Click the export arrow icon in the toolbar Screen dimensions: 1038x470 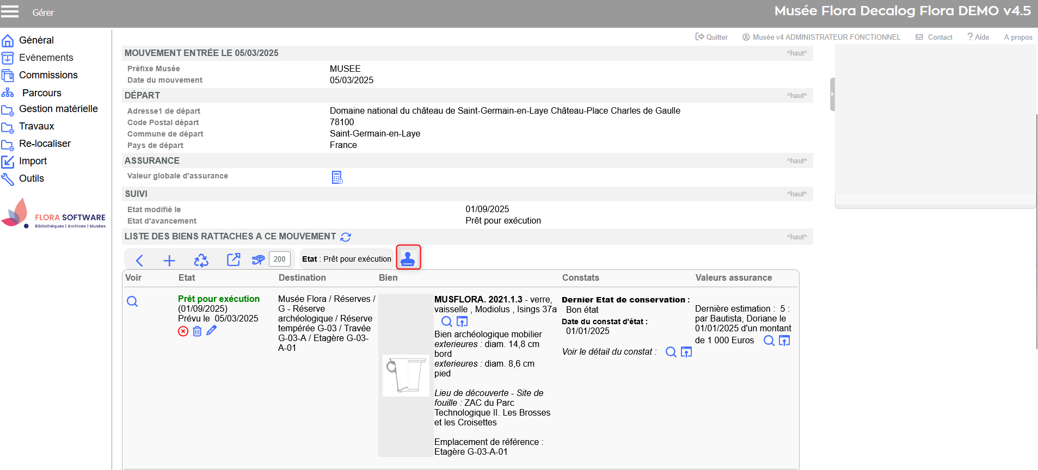pos(233,260)
